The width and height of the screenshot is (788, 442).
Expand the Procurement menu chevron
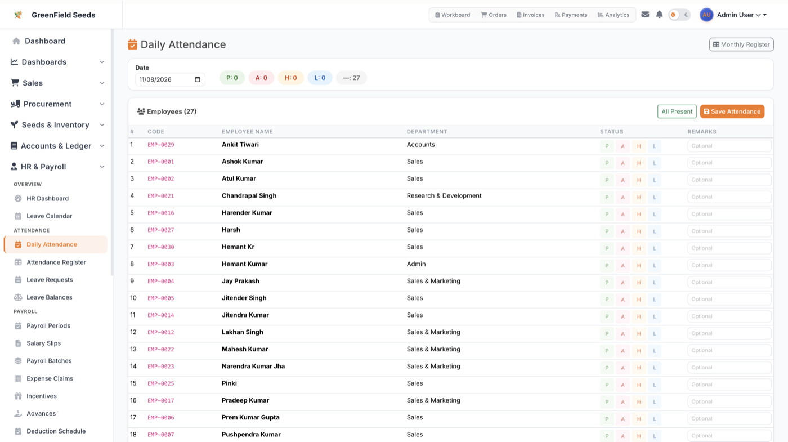coord(102,104)
